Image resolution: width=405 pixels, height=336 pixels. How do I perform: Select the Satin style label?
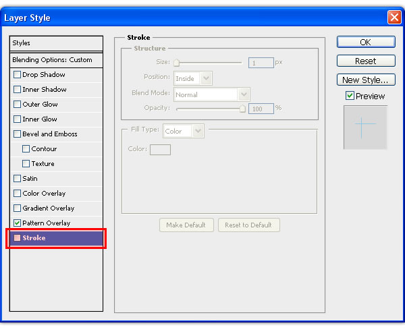coord(30,179)
